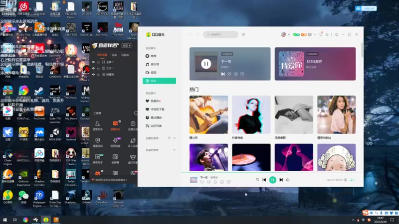Pause the 下一句 personal radio card
This screenshot has height=224, width=399.
click(x=206, y=64)
